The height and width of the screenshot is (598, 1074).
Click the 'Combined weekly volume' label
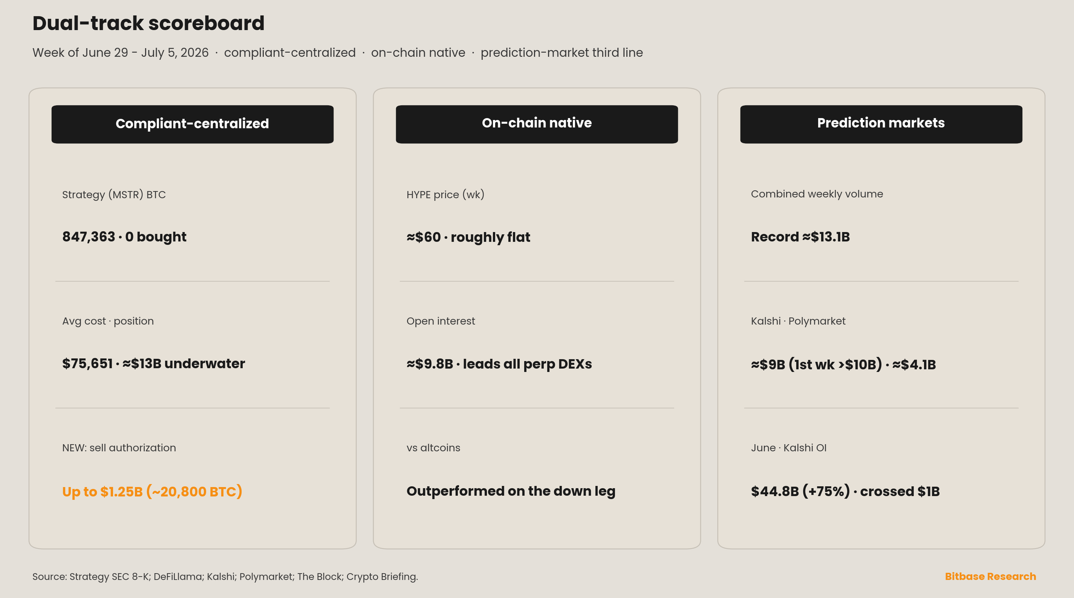tap(817, 194)
